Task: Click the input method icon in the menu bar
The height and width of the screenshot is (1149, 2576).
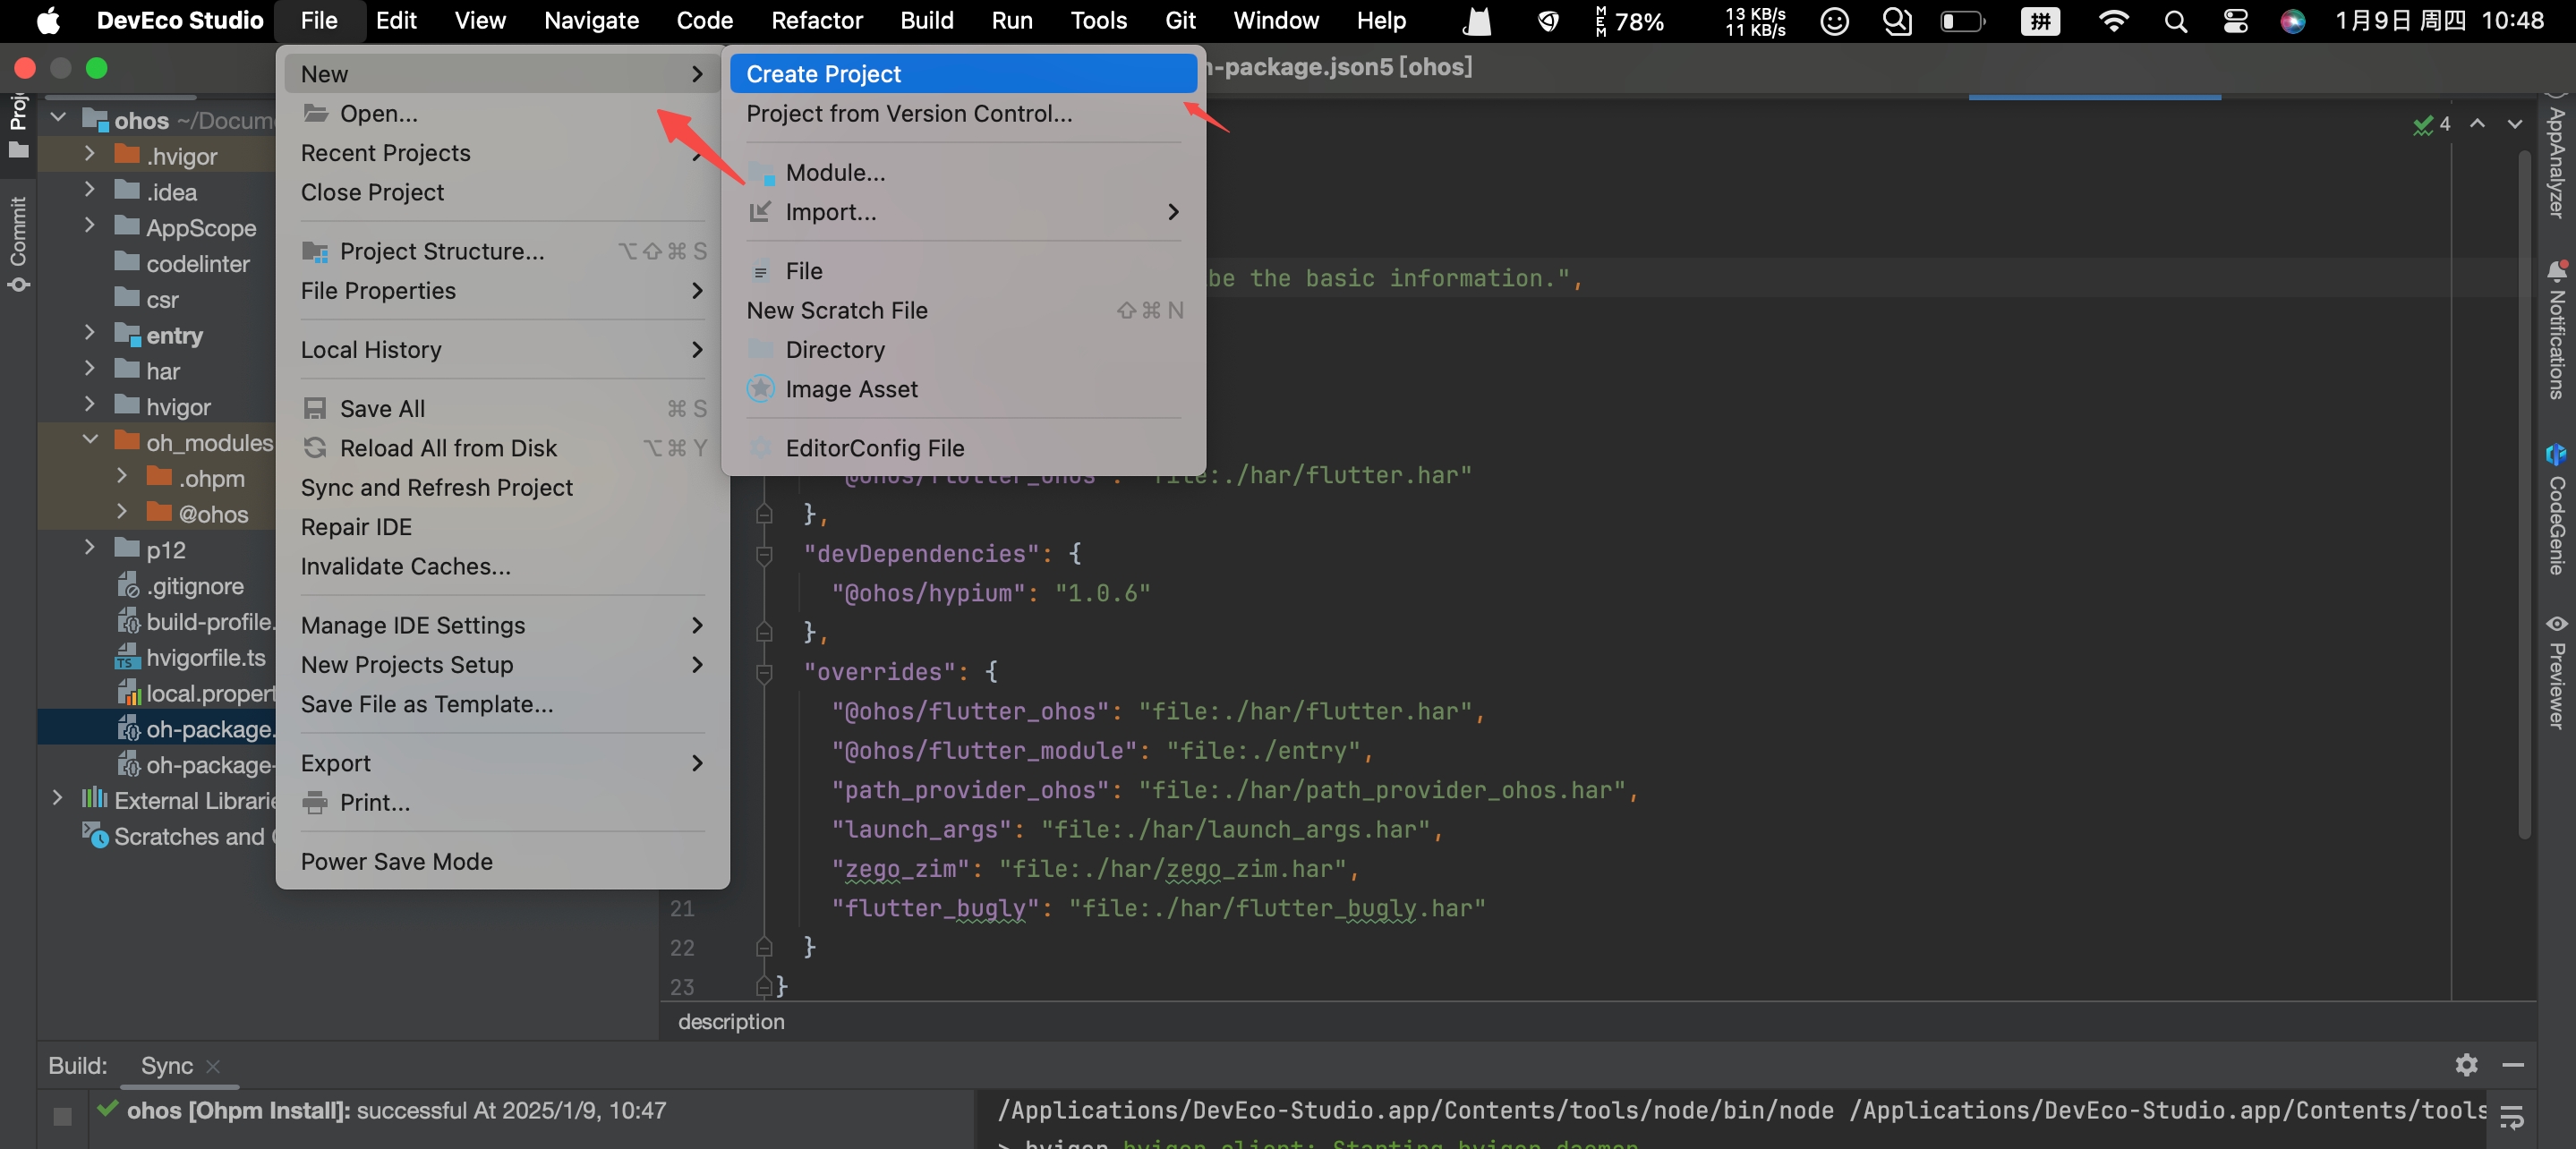Action: pyautogui.click(x=2040, y=21)
